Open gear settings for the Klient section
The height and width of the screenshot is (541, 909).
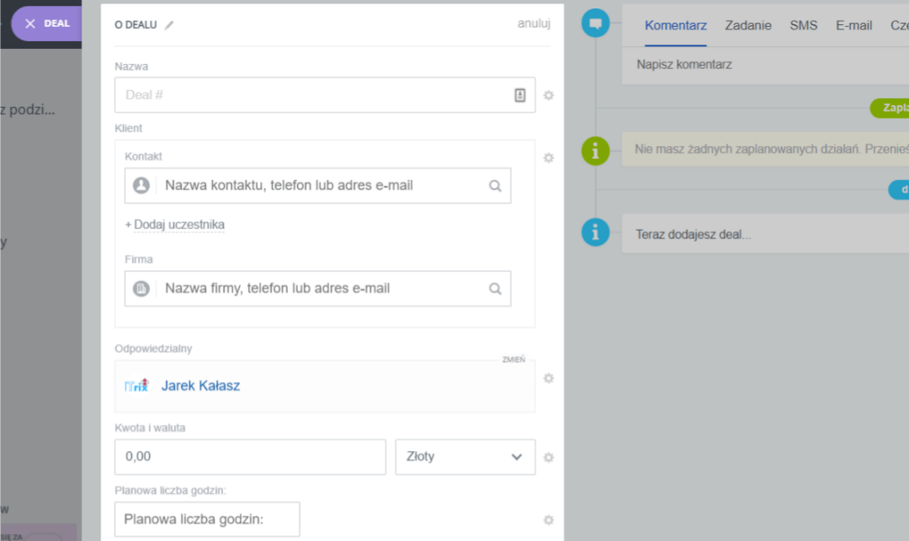click(x=549, y=158)
